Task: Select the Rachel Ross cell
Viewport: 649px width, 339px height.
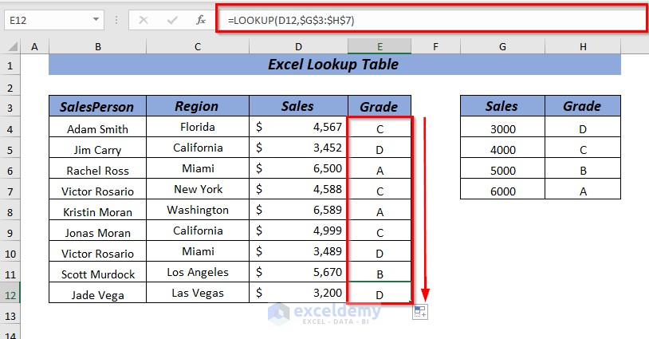Action: pyautogui.click(x=98, y=168)
